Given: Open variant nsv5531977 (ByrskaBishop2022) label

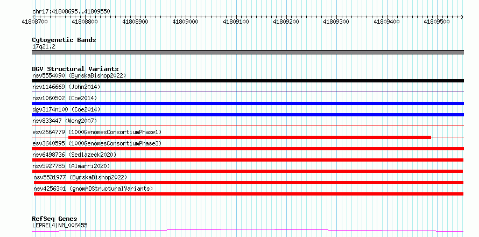Looking at the screenshot, I should [80, 177].
